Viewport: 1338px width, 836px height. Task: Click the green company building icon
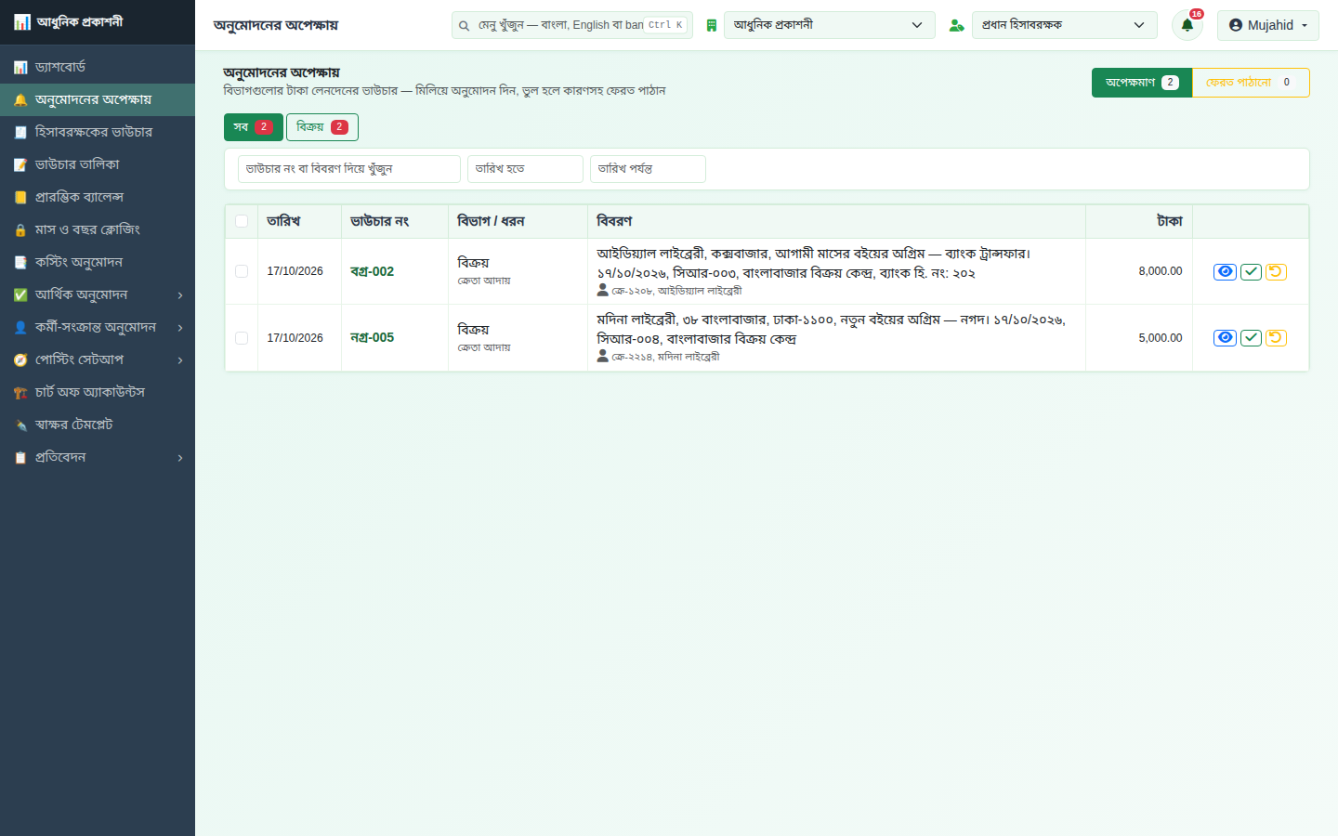711,25
